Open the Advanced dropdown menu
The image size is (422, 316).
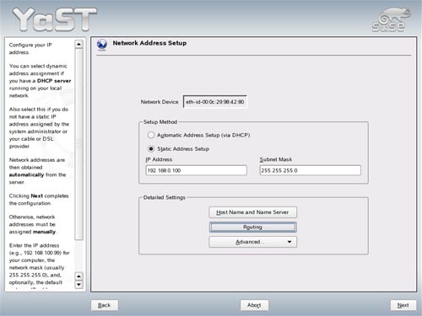point(252,242)
